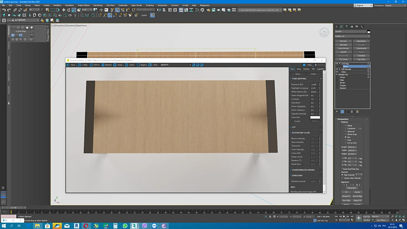Viewport: 407px width, 229px height.
Task: Open the Utilities wrench tab in command panel
Action: (362, 27)
